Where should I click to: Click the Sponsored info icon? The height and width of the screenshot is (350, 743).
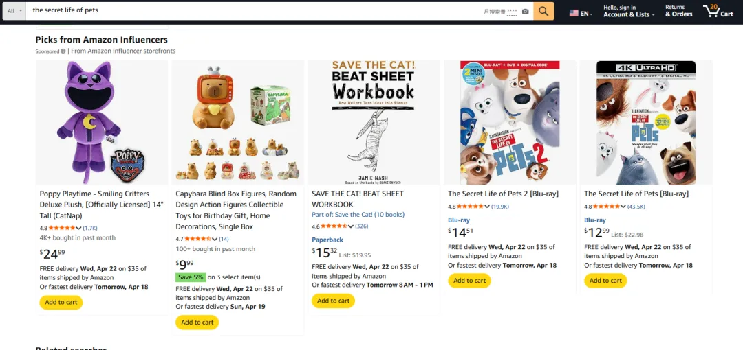pyautogui.click(x=63, y=51)
